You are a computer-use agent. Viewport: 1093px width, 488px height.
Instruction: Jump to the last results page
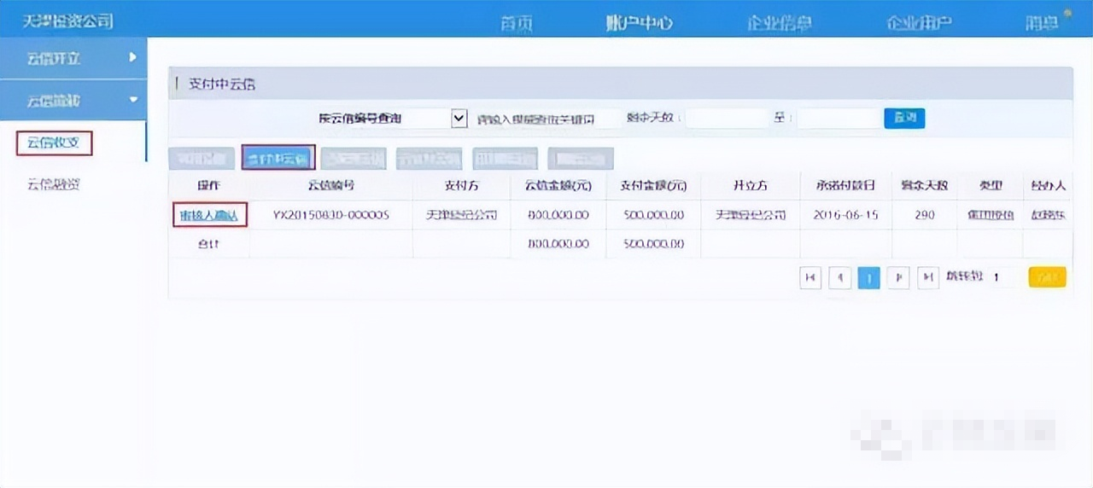[x=927, y=277]
